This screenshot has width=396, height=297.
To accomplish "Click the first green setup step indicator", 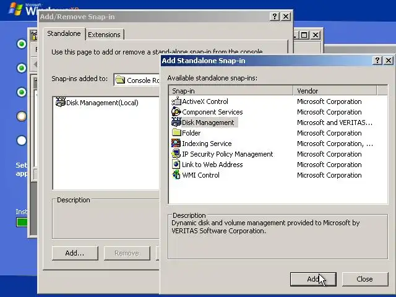I will tap(22, 44).
